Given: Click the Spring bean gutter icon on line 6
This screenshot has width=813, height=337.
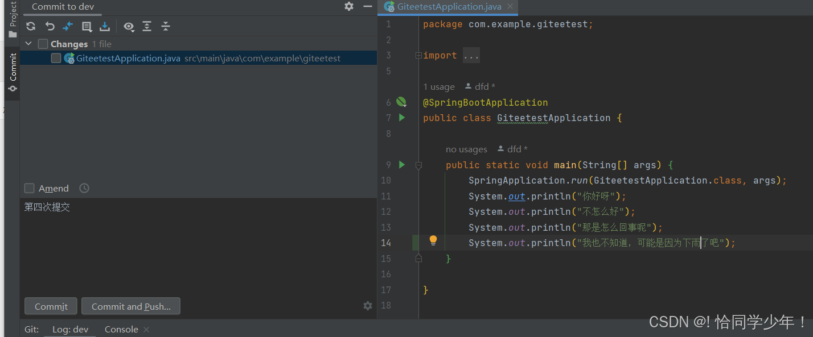Looking at the screenshot, I should [401, 102].
